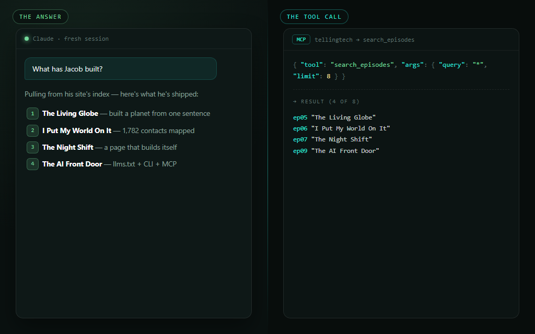Click 'llms.txt + CLI + MCP' description
The image size is (535, 334).
[x=145, y=164]
